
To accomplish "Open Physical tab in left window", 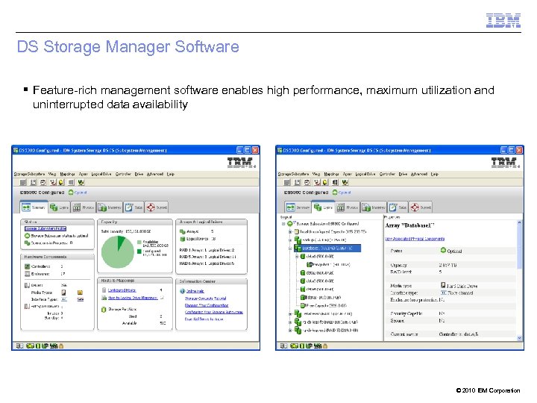I will tap(84, 207).
